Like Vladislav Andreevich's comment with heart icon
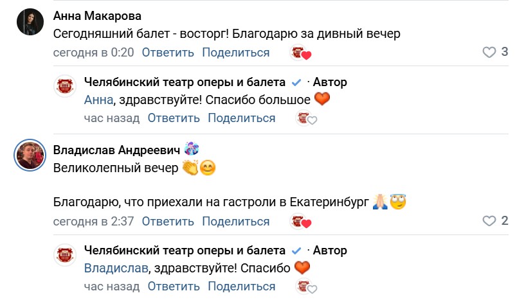Image resolution: width=517 pixels, height=300 pixels. point(490,222)
